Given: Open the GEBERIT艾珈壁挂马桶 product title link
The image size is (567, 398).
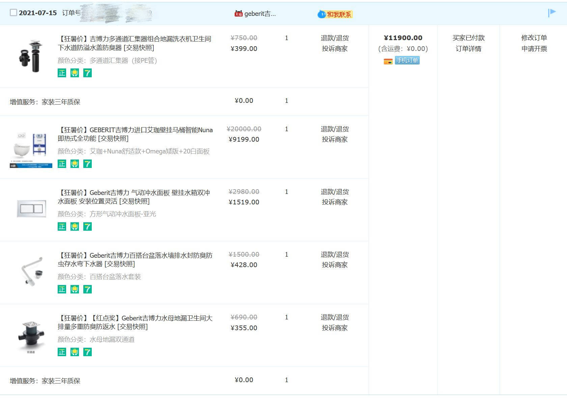Looking at the screenshot, I should click(135, 134).
